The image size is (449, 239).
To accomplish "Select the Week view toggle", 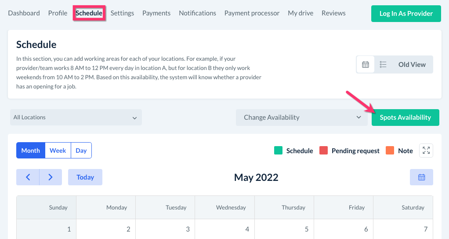I will pyautogui.click(x=58, y=151).
